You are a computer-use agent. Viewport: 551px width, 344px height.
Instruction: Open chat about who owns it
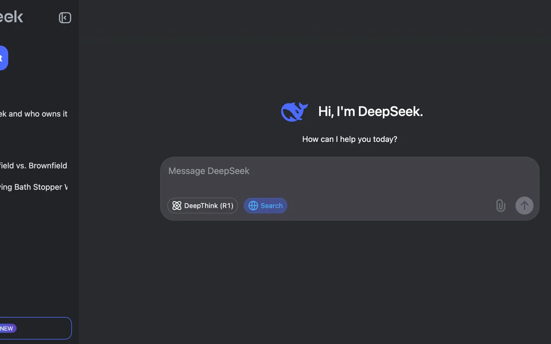[34, 114]
